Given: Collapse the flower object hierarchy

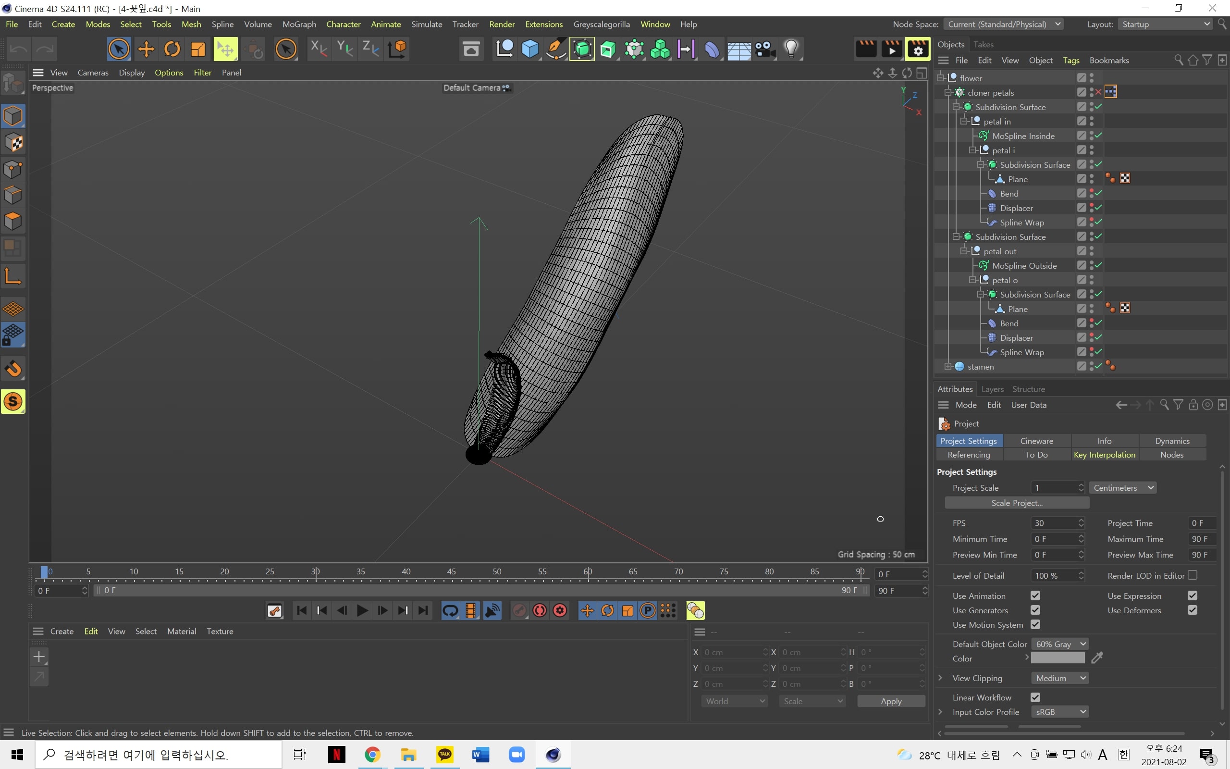Looking at the screenshot, I should coord(940,78).
